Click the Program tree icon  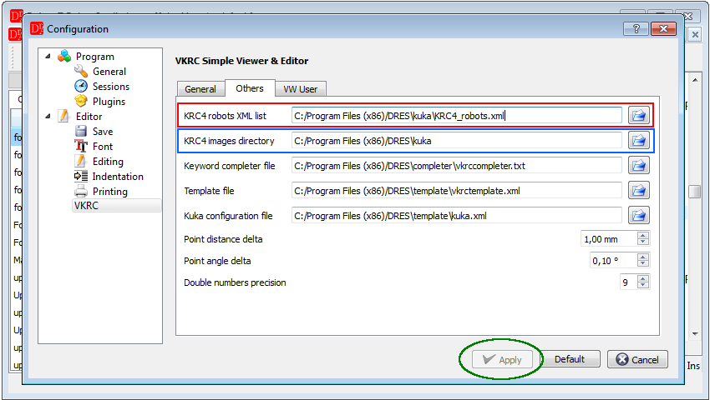click(x=64, y=56)
